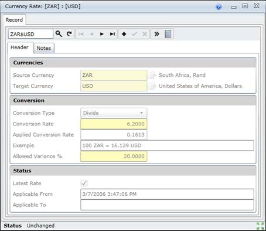
Task: Click the Applicable From date field
Action: (167, 194)
